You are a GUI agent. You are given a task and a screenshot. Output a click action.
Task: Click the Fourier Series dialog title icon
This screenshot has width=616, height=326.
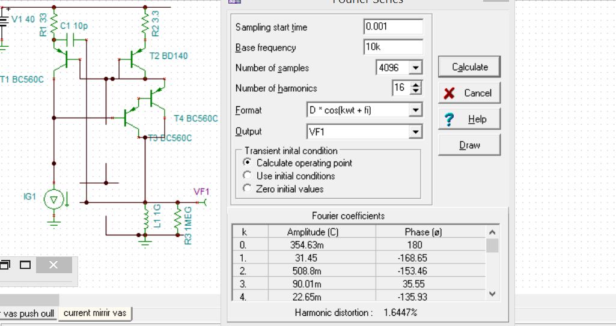(x=235, y=2)
